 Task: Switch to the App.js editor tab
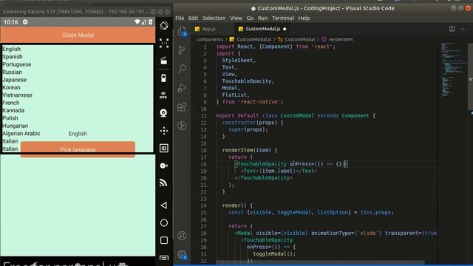coord(208,29)
